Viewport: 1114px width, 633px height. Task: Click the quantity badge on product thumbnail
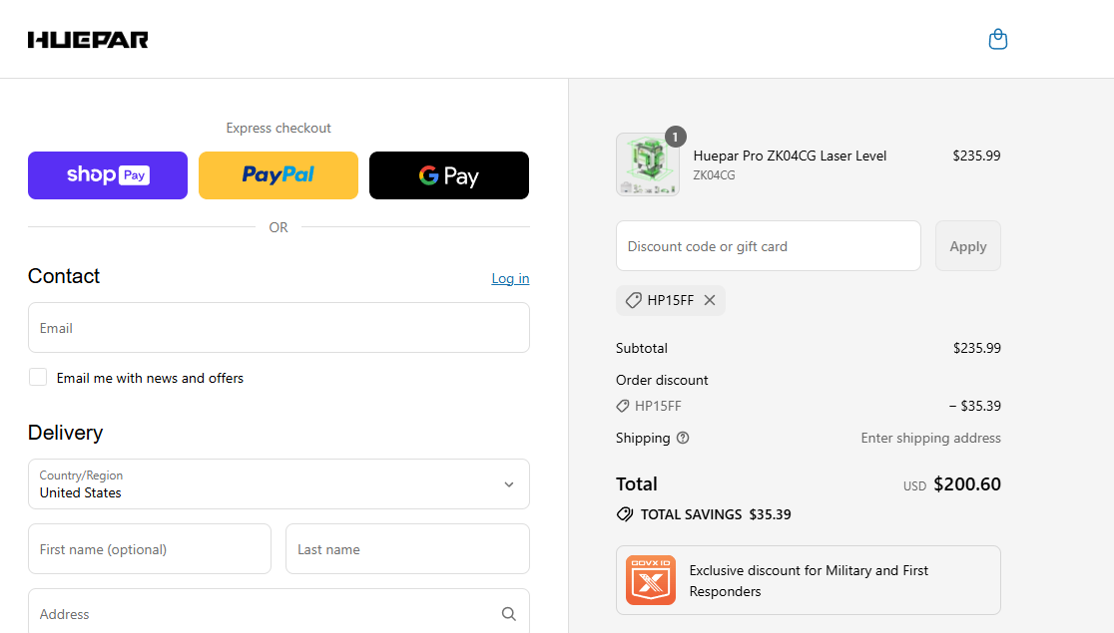point(675,137)
